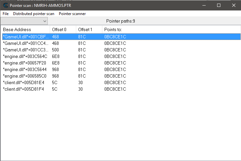Open the File menu

coord(6,14)
